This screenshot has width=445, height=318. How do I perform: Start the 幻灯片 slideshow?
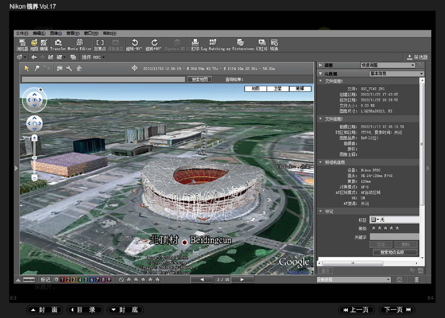coord(262,45)
